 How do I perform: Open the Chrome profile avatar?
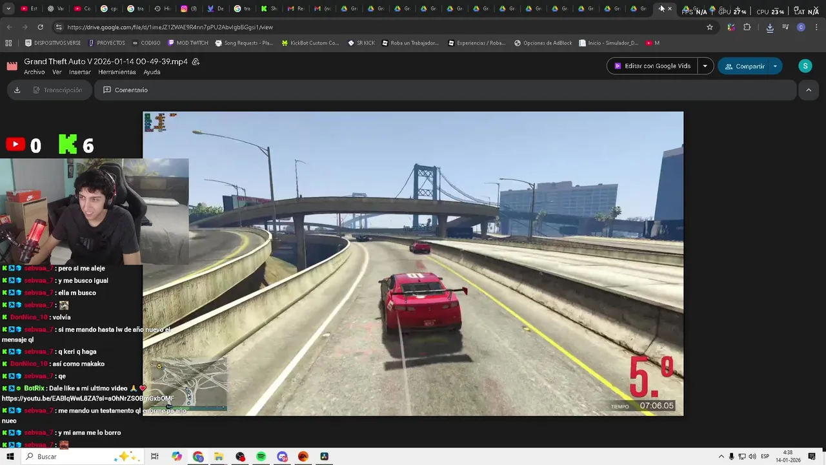pyautogui.click(x=801, y=27)
